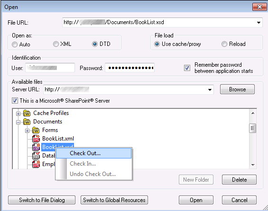Click the New Folder button

click(x=196, y=180)
